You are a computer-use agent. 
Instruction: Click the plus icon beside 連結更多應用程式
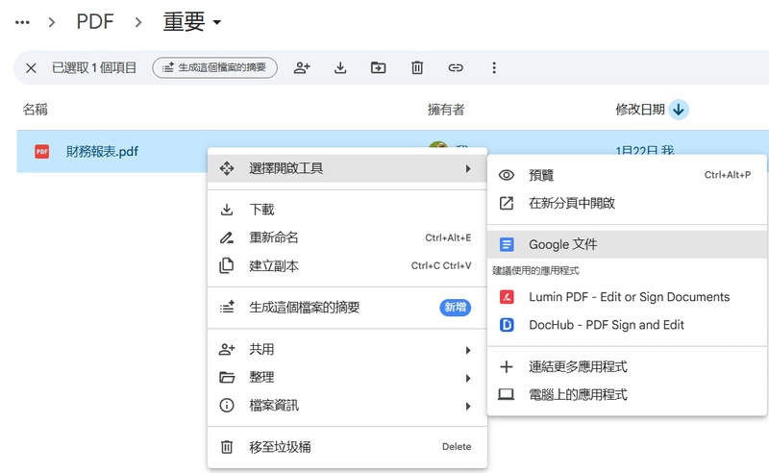coord(507,366)
